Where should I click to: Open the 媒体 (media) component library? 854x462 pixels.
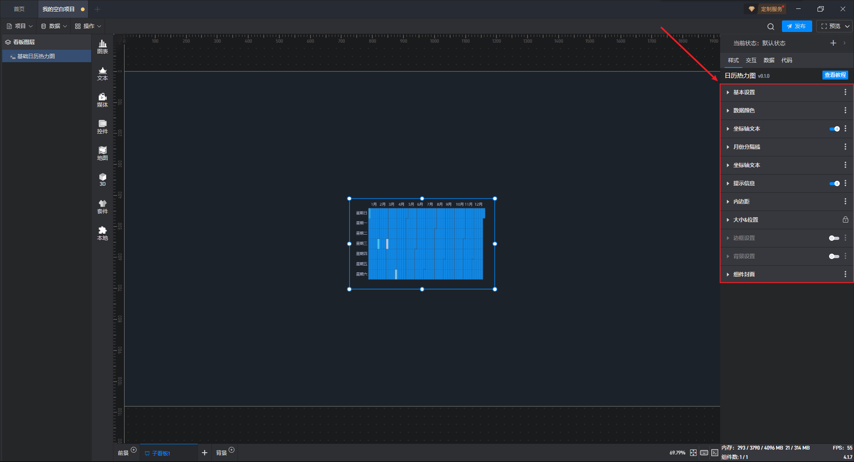tap(102, 100)
